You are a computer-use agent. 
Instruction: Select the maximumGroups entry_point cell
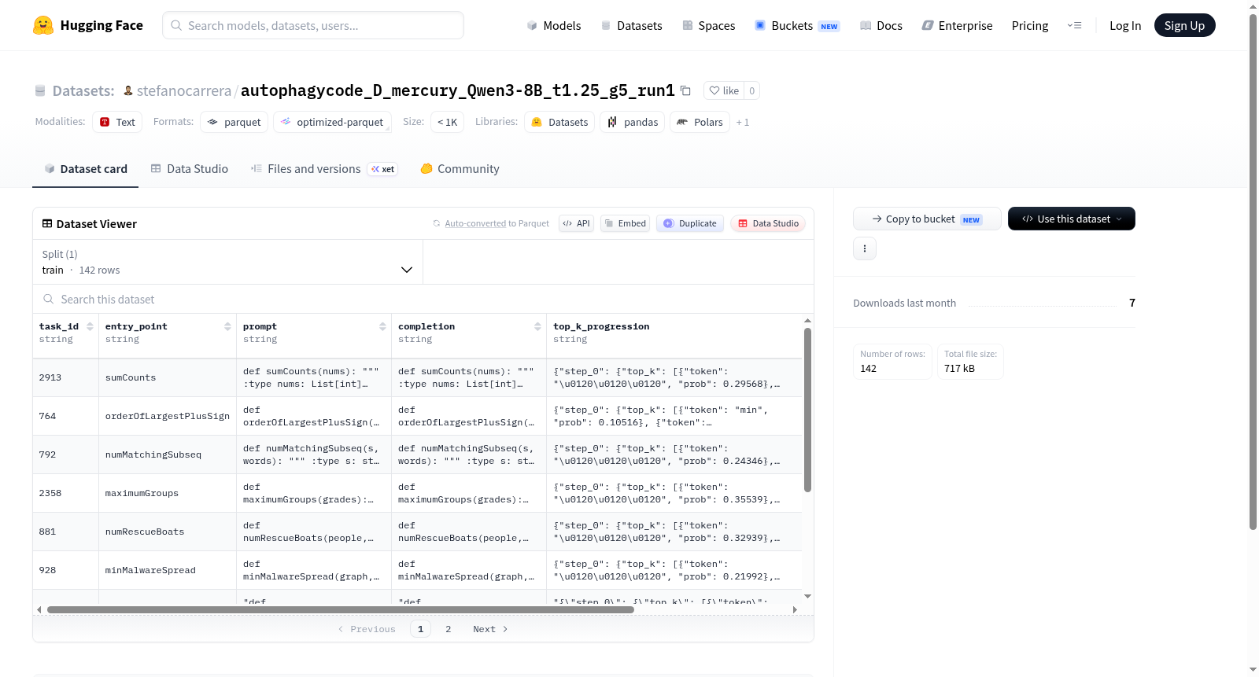click(168, 493)
